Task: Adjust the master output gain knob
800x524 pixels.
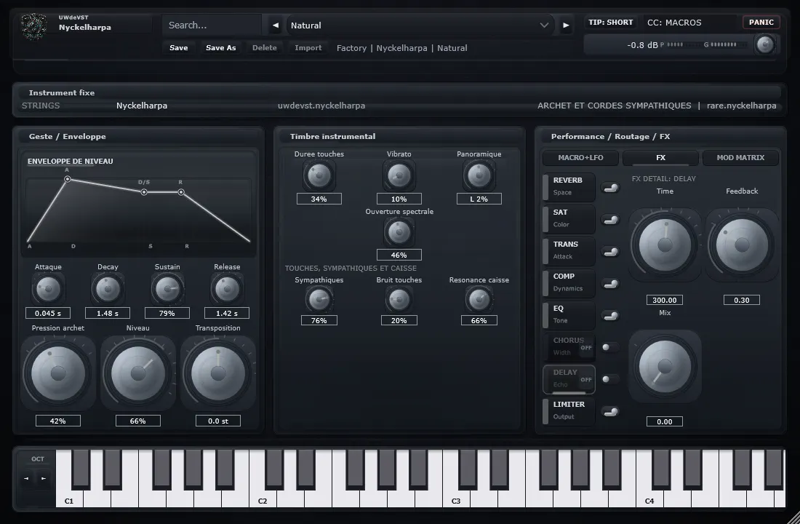Action: tap(764, 44)
